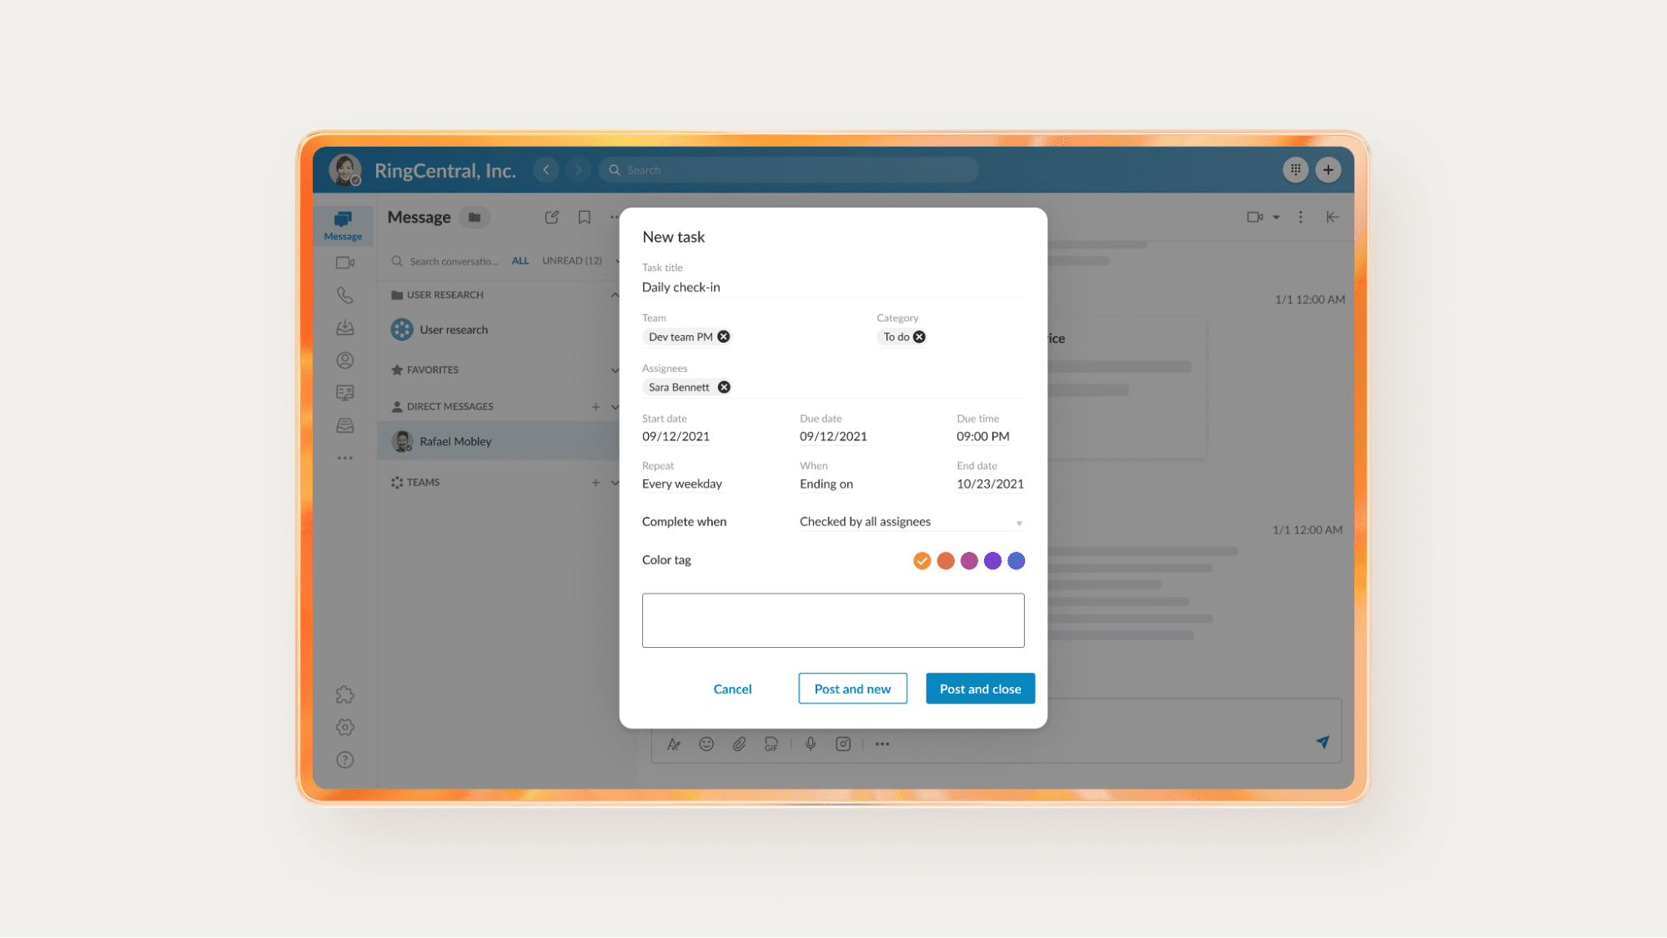Viewport: 1667px width, 938px height.
Task: Click the UNREAD 12 tab filter
Action: [x=571, y=260]
